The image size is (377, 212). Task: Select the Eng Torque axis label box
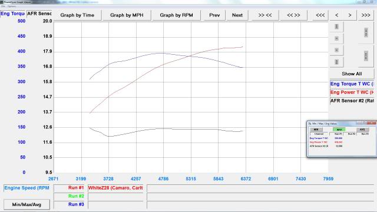tap(12, 14)
